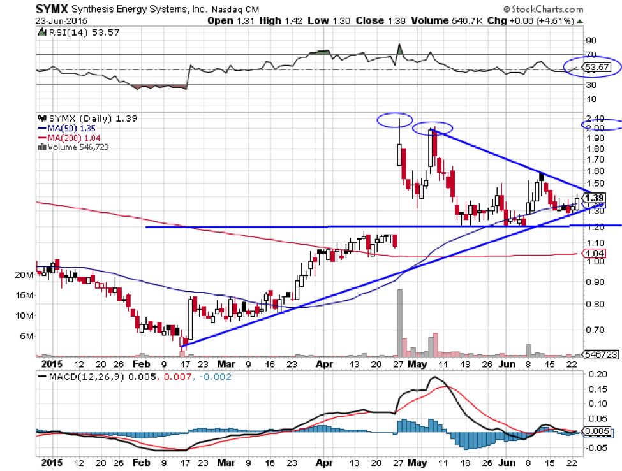Click the company name Synthesis Energy Systems, Inc.
The width and height of the screenshot is (622, 471).
tap(139, 9)
